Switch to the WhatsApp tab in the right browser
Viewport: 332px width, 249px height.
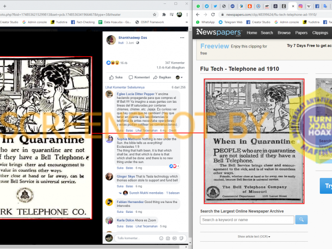198,6
